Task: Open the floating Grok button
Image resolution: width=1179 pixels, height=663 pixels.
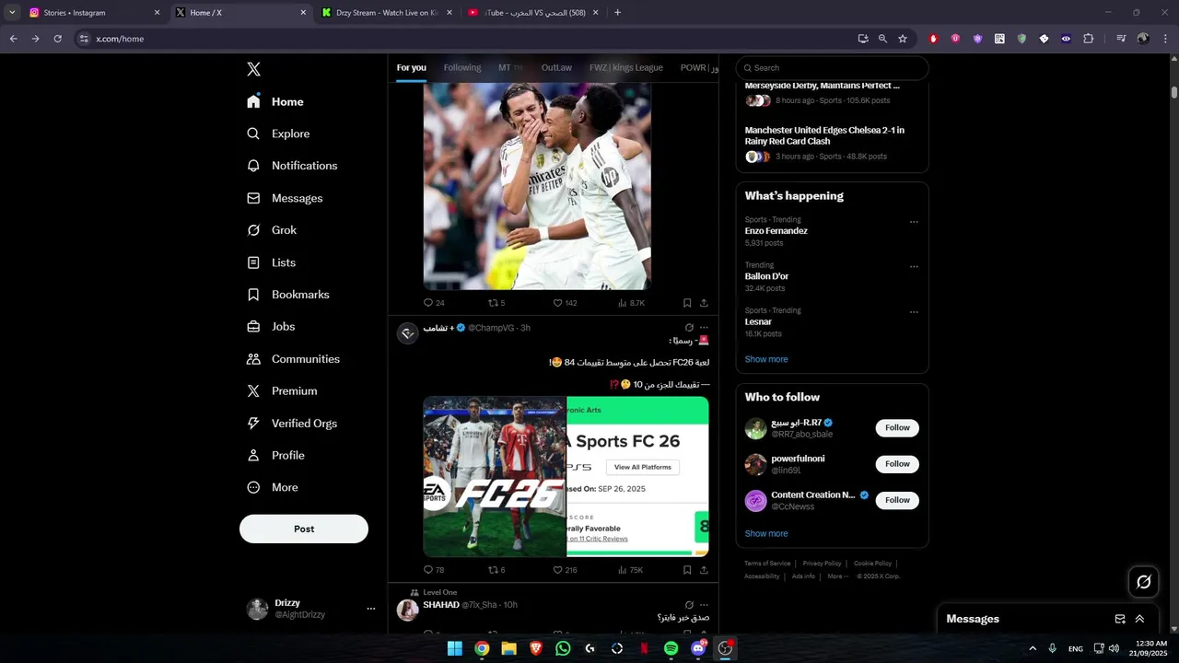Action: (1144, 582)
